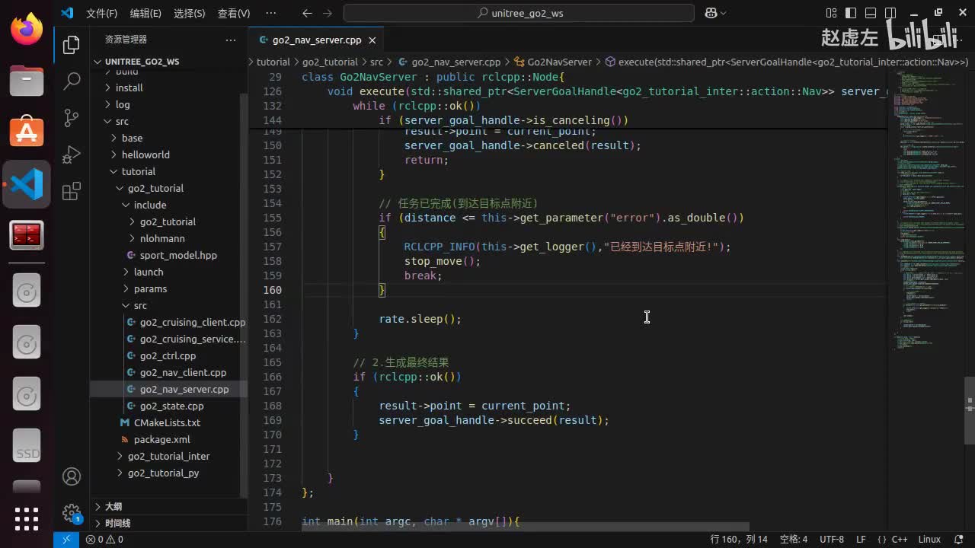The height and width of the screenshot is (548, 975).
Task: Click the Copilot icon in title bar
Action: [711, 13]
